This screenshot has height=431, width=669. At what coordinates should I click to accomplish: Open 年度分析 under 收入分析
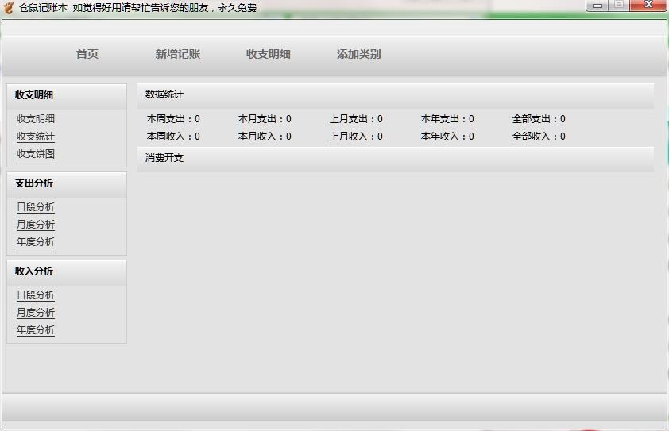36,330
